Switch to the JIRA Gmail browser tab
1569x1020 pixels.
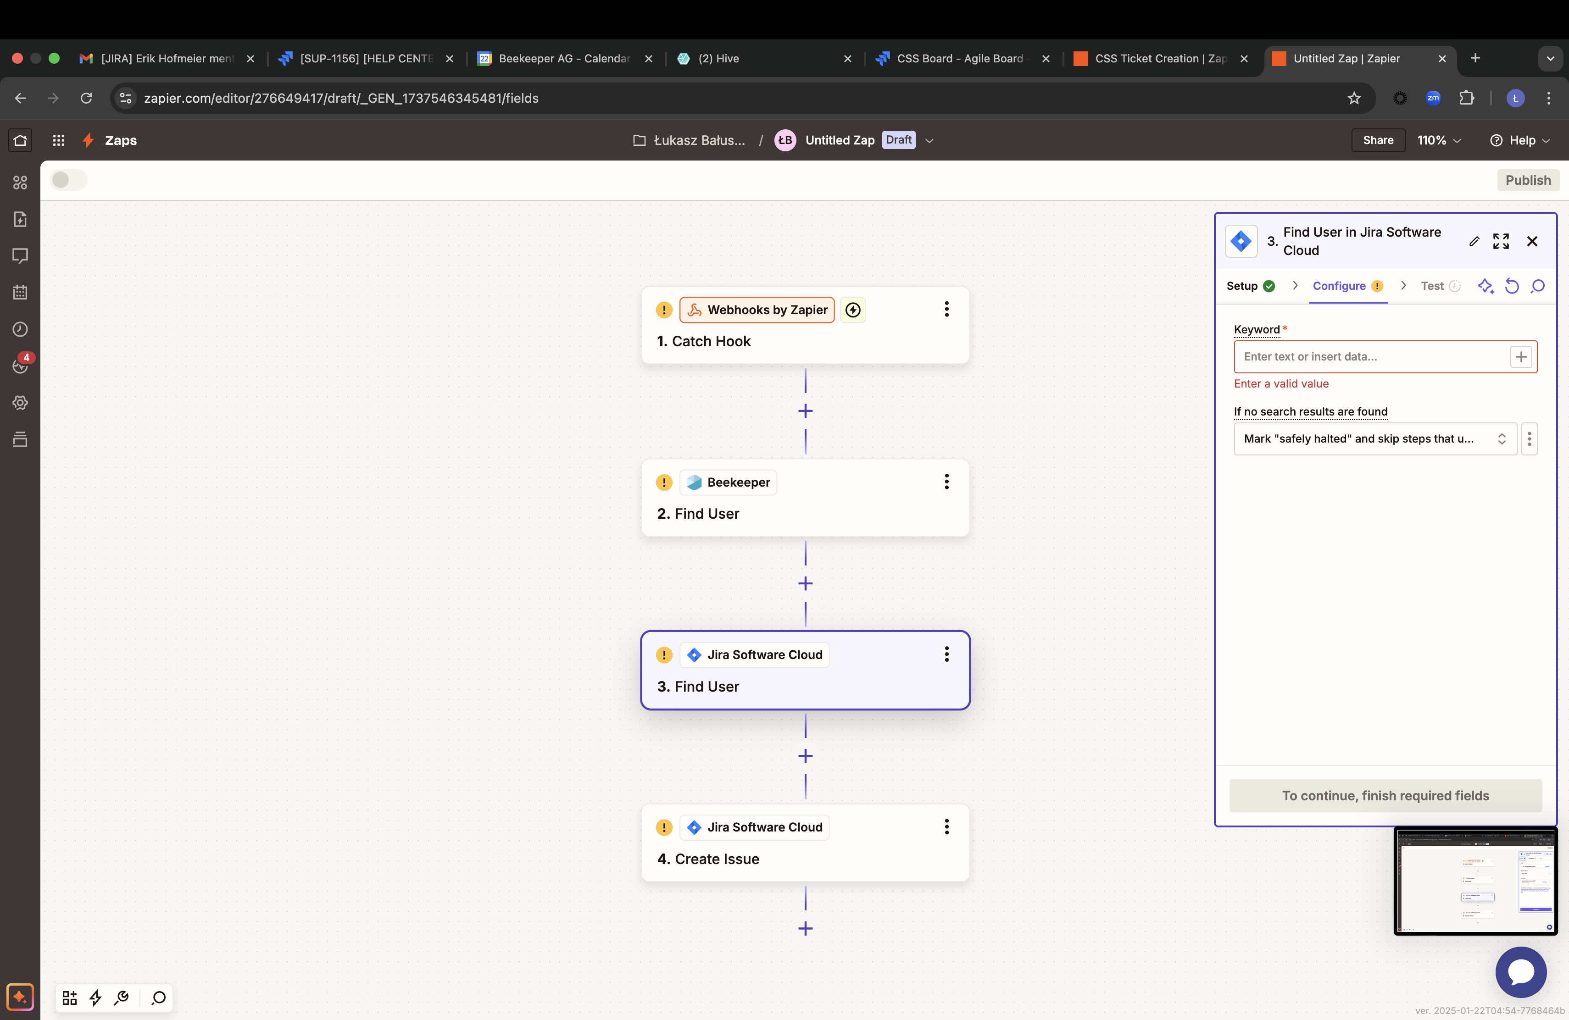coord(167,59)
